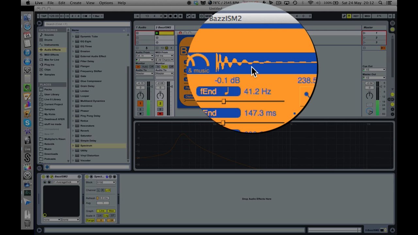Select Spectrum channel L+R button
Viewport: 418px width, 235px height.
click(108, 190)
